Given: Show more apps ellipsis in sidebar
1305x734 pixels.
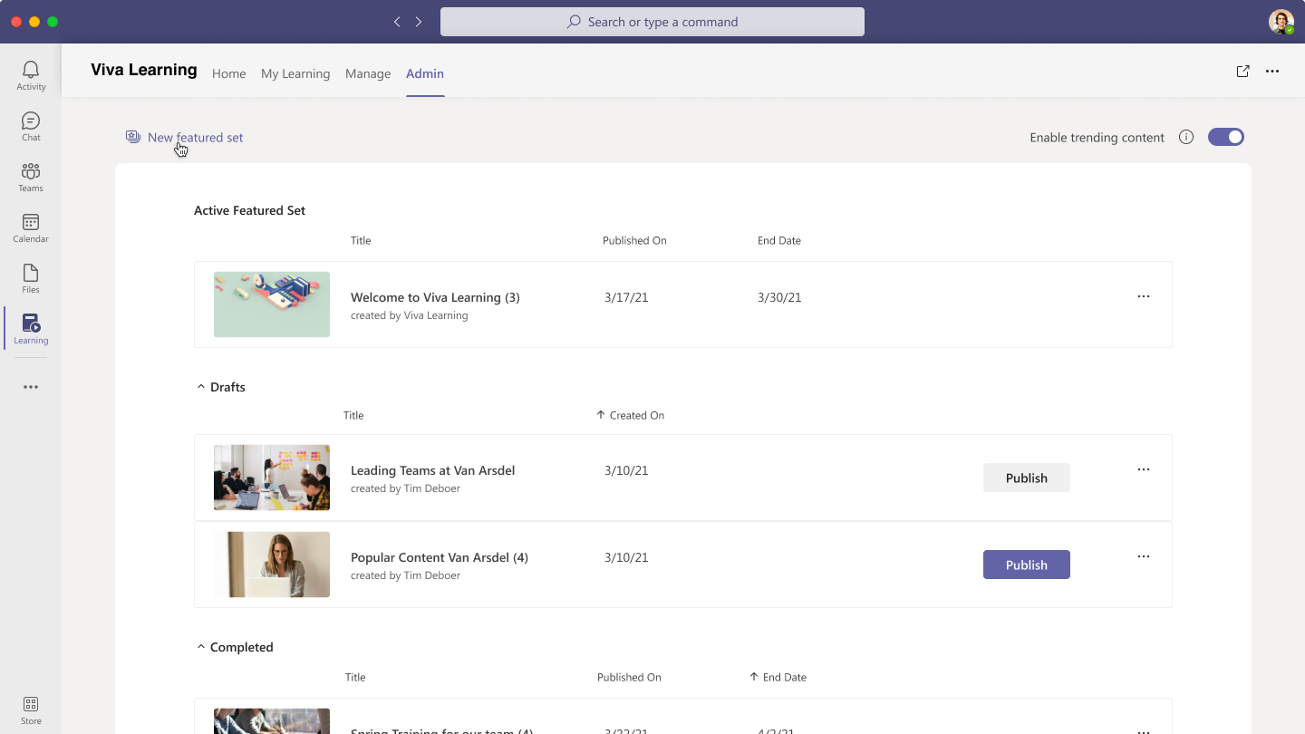Looking at the screenshot, I should [31, 387].
